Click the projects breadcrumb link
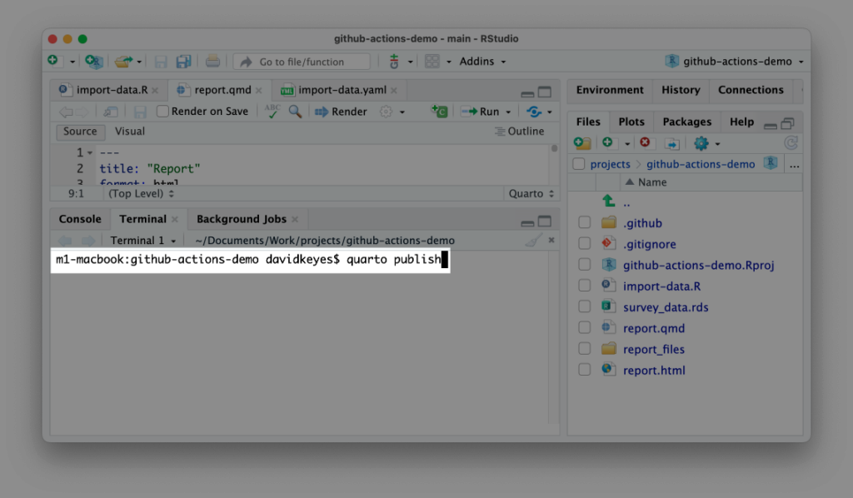 610,164
